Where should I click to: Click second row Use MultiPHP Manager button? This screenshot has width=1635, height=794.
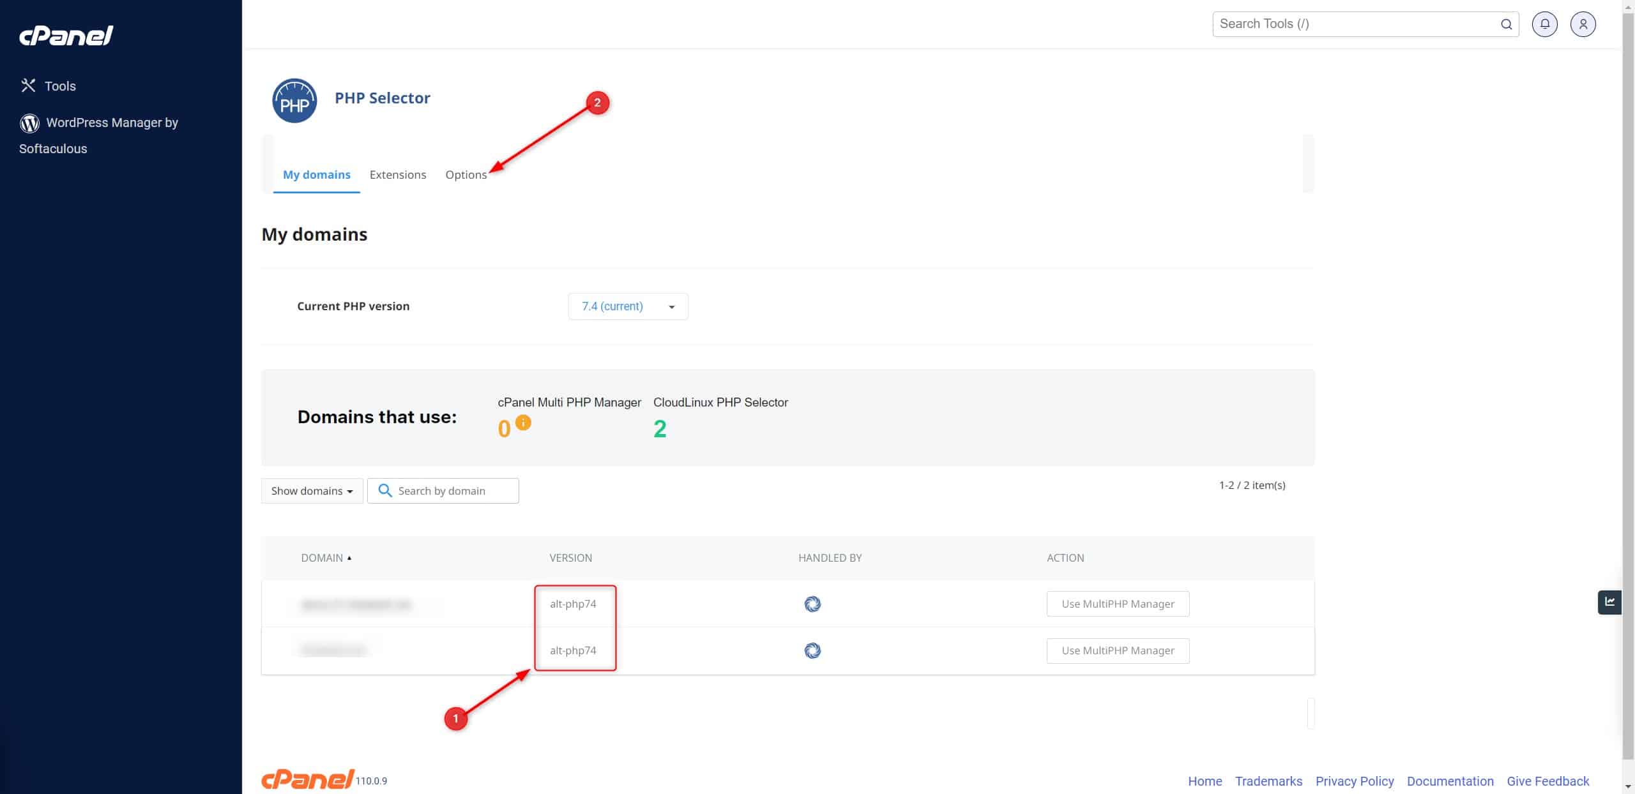pos(1118,650)
